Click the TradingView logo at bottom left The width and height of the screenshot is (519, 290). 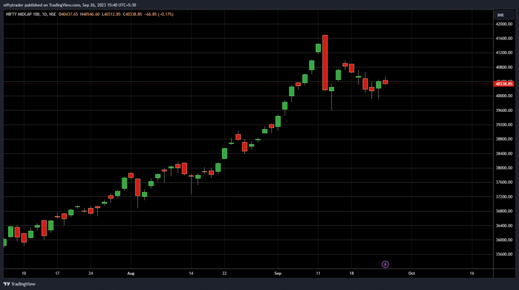(x=19, y=284)
